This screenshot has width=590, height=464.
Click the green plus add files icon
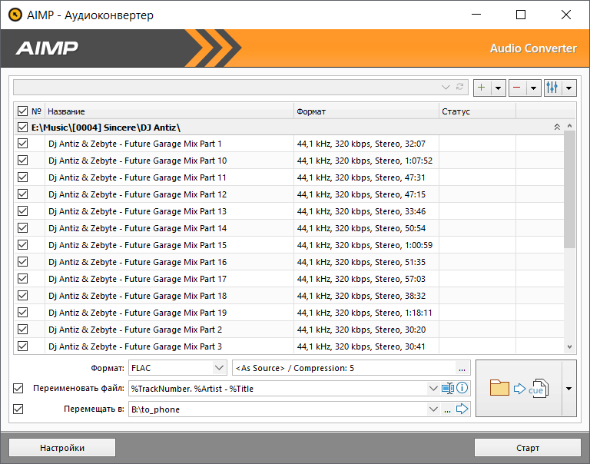(x=482, y=88)
